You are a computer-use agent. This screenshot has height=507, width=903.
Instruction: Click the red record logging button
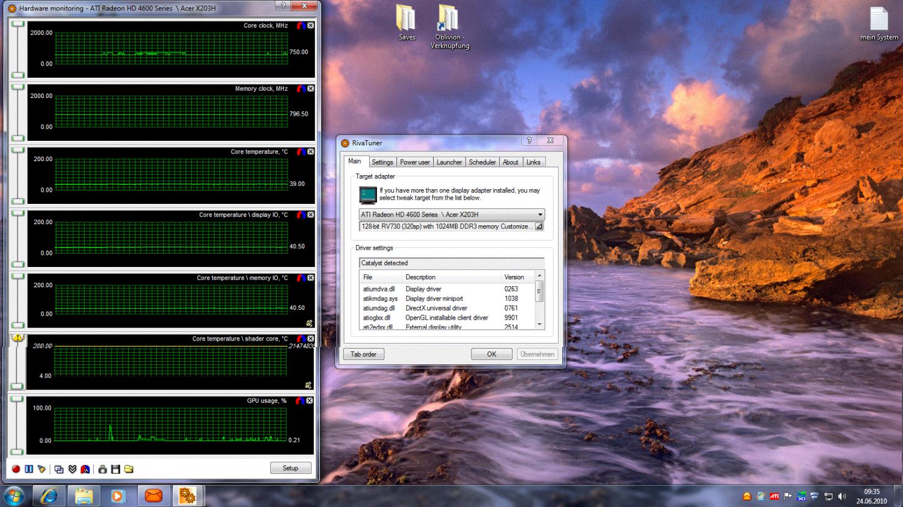16,469
